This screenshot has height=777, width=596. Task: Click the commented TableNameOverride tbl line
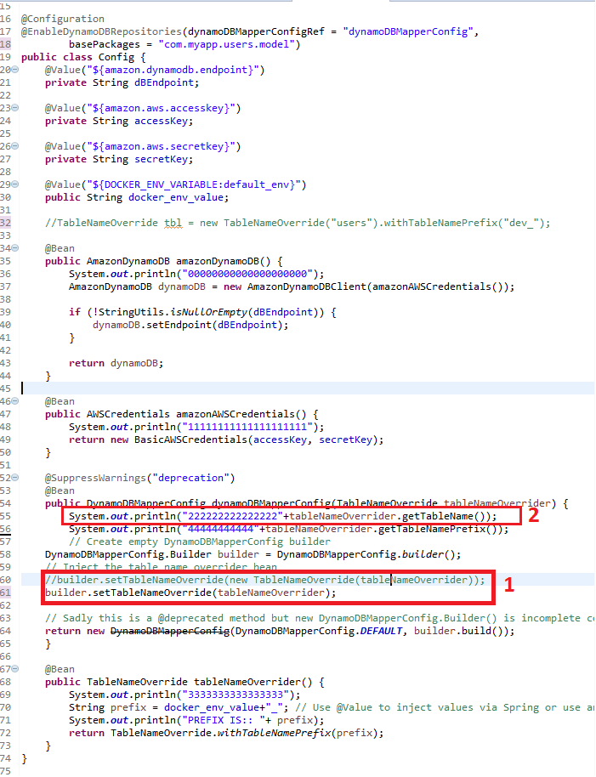298,223
